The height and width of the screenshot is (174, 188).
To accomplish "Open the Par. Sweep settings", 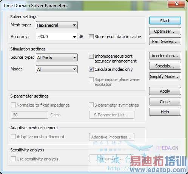I will [165, 41].
